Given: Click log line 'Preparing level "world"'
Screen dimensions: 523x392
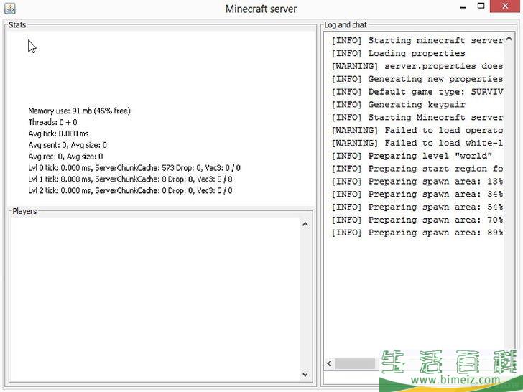Looking at the screenshot, I should click(412, 156).
